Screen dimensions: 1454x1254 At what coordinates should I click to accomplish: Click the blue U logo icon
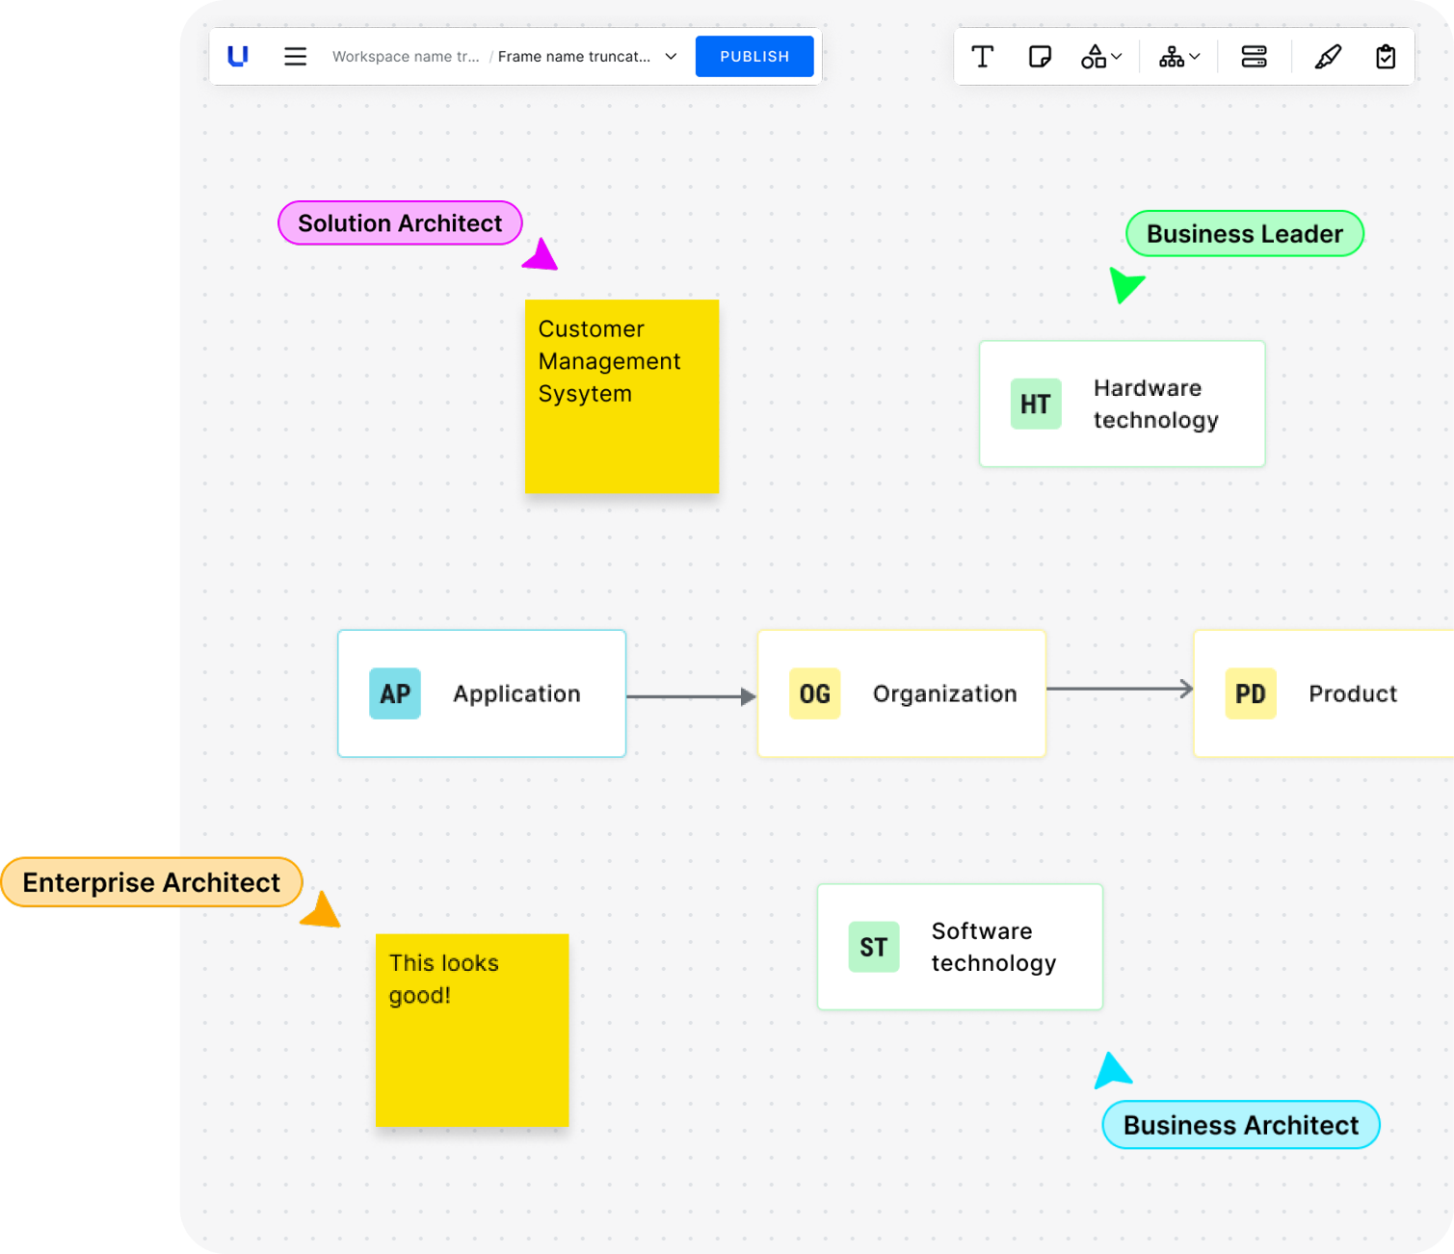[x=238, y=56]
